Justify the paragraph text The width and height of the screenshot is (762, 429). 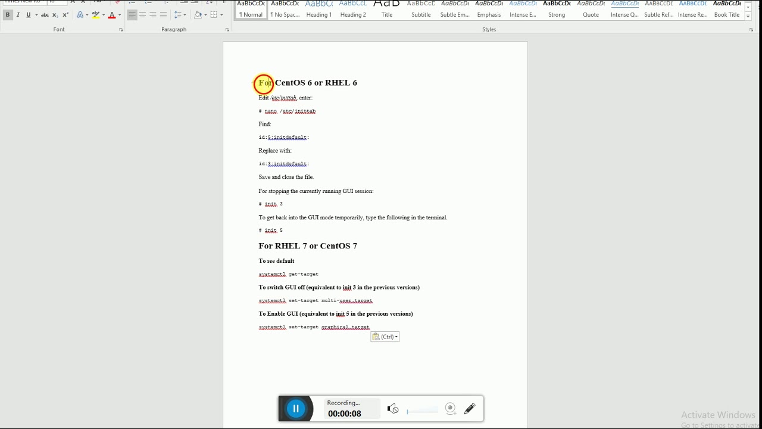point(164,15)
